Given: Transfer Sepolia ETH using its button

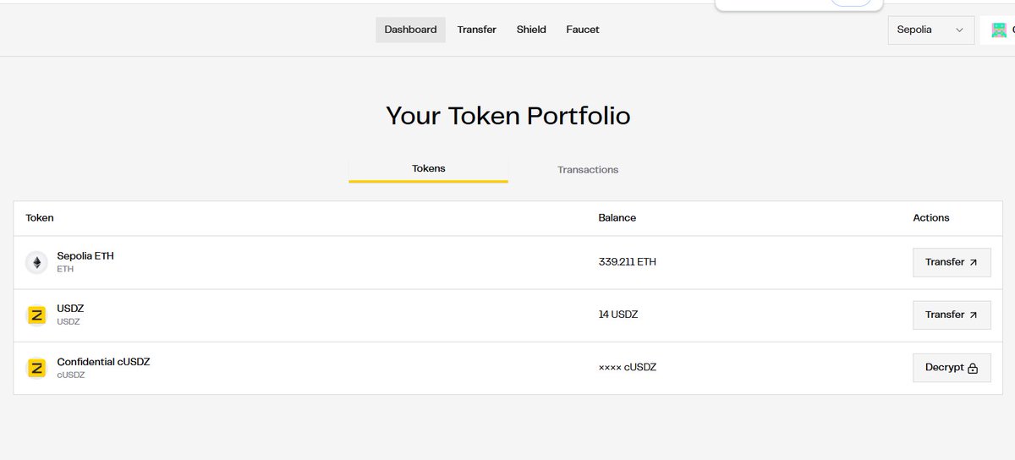Looking at the screenshot, I should click(x=952, y=262).
